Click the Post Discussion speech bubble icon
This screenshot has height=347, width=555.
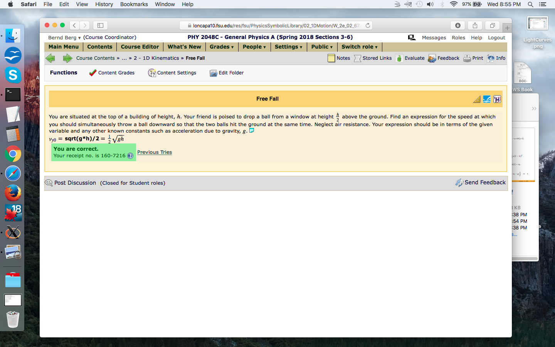coord(49,183)
